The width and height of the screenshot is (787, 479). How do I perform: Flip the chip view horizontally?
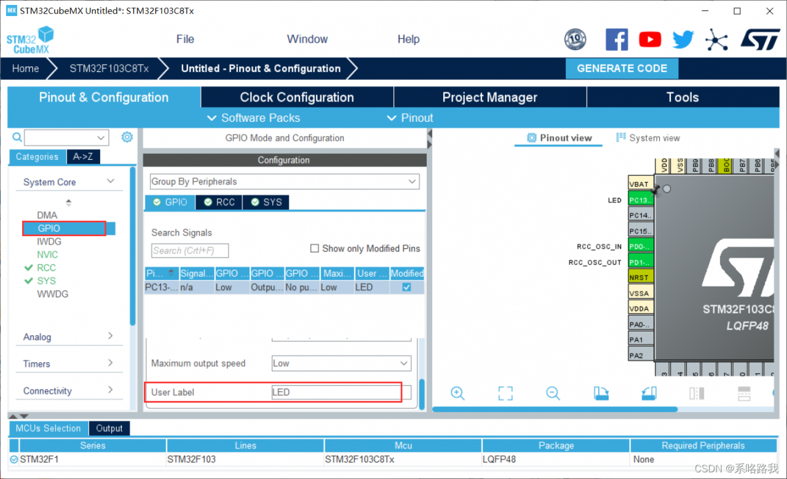pyautogui.click(x=697, y=394)
